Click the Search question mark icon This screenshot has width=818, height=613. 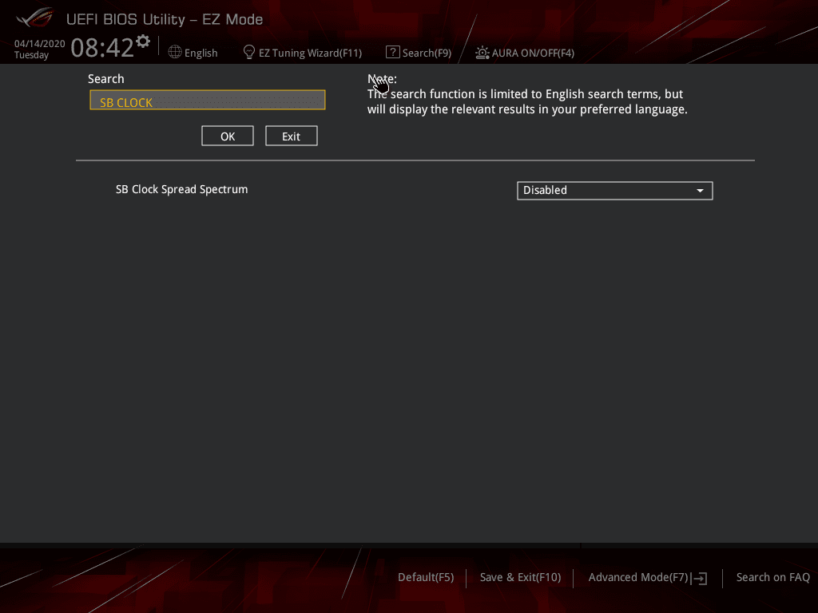tap(392, 52)
